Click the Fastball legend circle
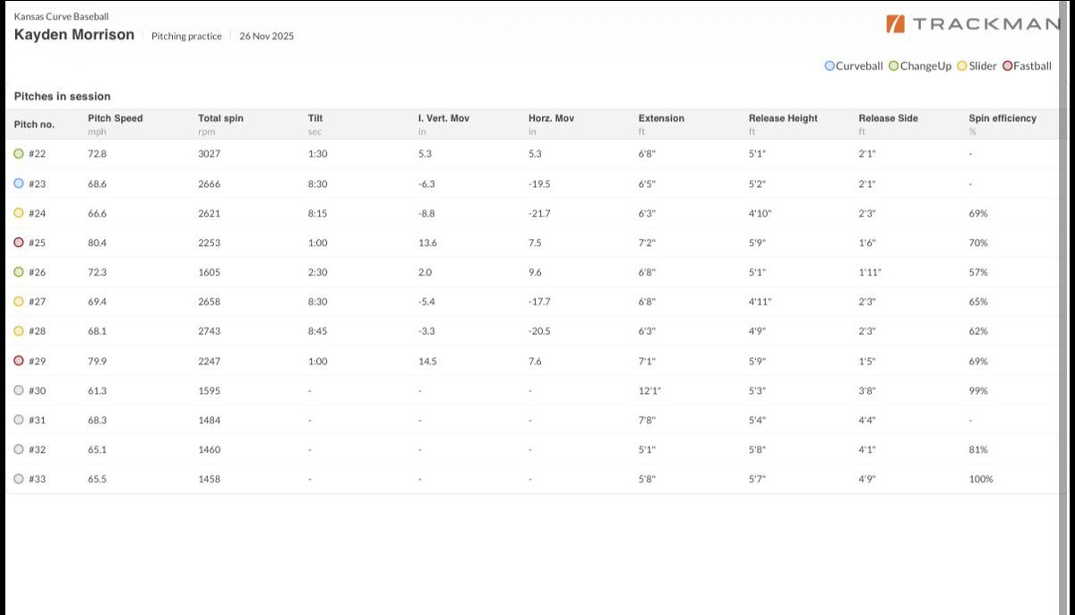 point(1008,66)
